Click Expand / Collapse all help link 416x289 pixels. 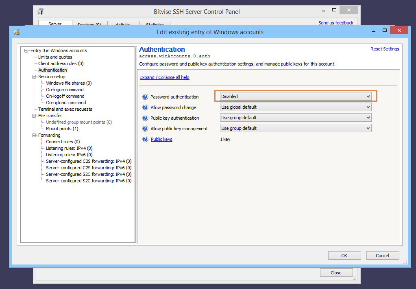(165, 77)
